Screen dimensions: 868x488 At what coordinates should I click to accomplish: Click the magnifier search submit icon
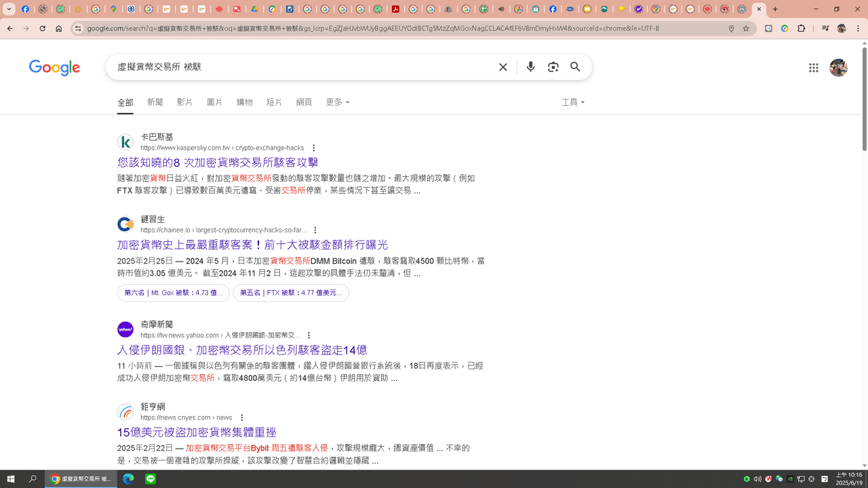575,67
